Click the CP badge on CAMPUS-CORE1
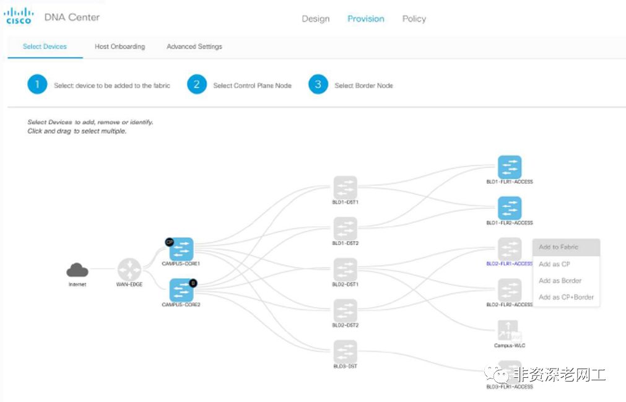Image resolution: width=626 pixels, height=402 pixels. (169, 242)
